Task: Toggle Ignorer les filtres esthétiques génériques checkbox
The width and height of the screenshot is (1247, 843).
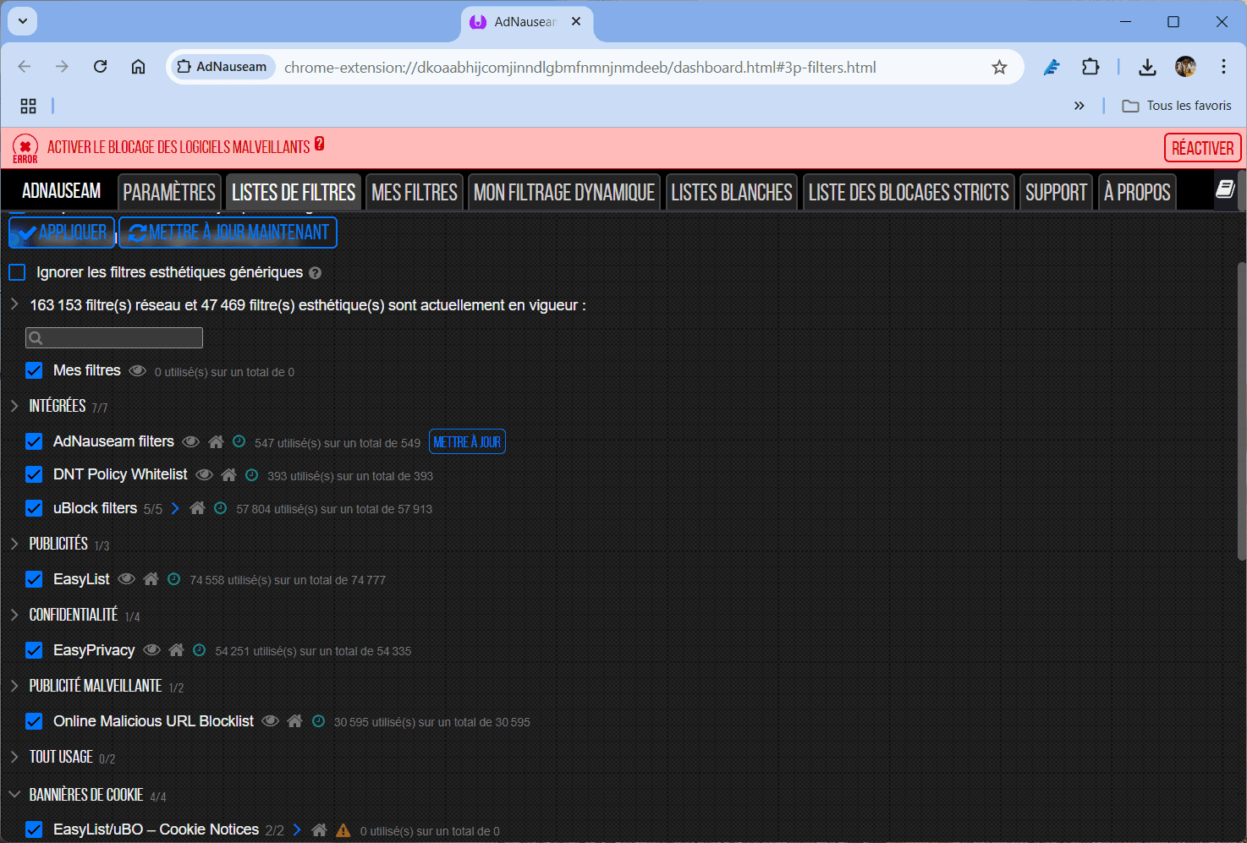Action: pos(17,272)
